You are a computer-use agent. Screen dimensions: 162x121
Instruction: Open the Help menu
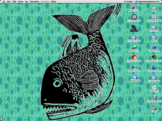[x=53, y=2]
